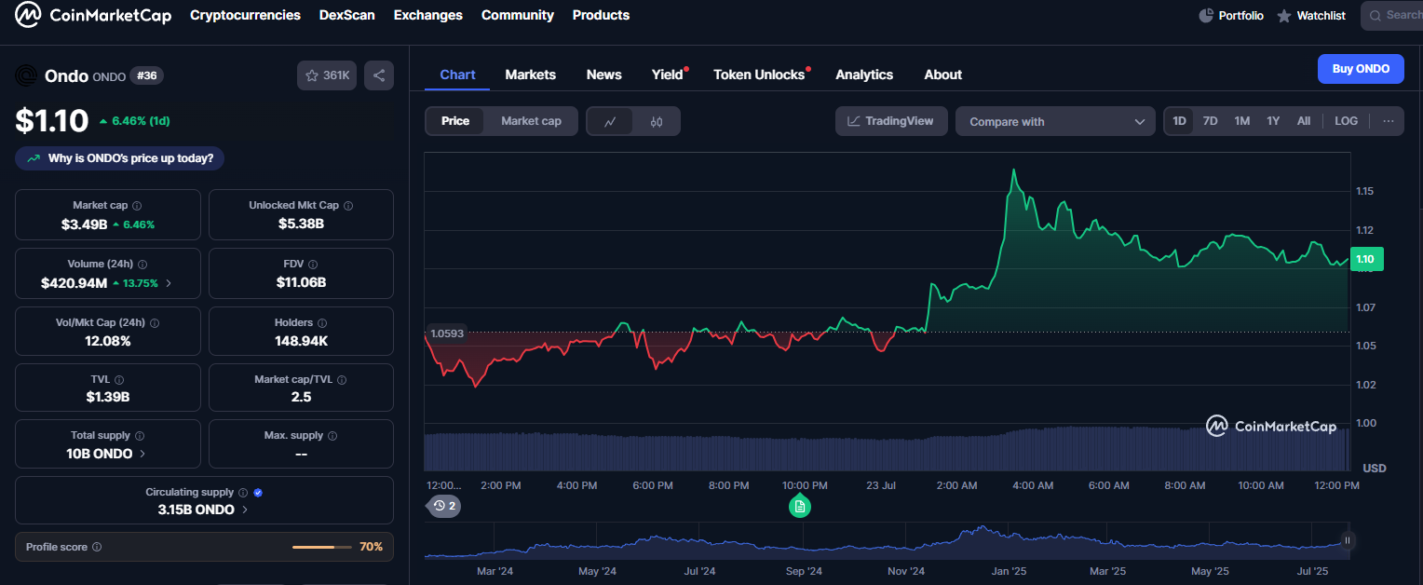Open Products menu
The height and width of the screenshot is (585, 1423).
tap(601, 15)
